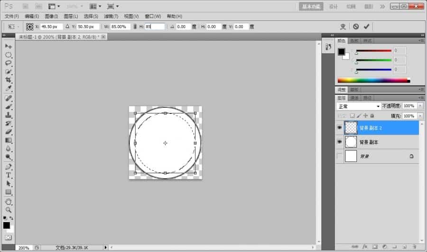The width and height of the screenshot is (427, 252).
Task: Select the Elliptical Marquee tool
Action: [x=8, y=55]
